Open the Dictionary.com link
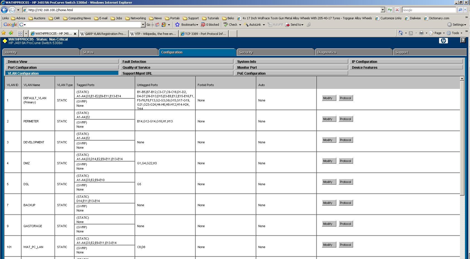The image size is (470, 259). [x=437, y=18]
